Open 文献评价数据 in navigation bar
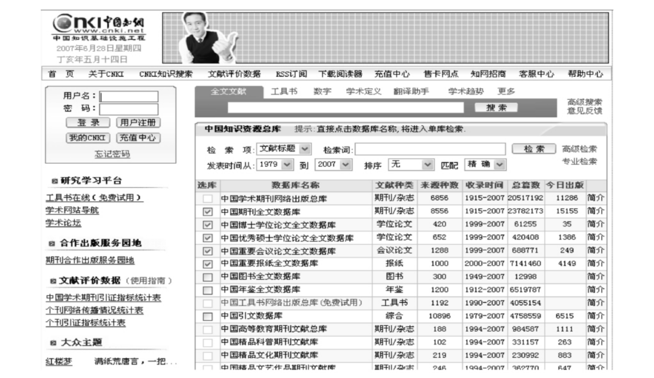654x378 pixels. coord(234,74)
